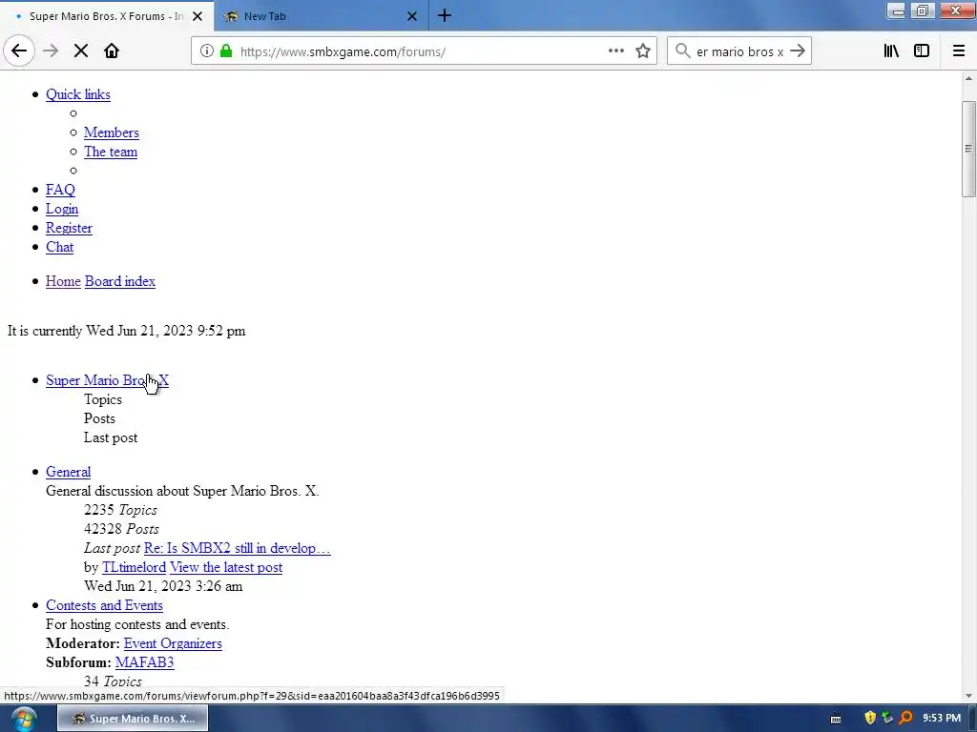977x732 pixels.
Task: Click the green secure padlock icon
Action: 226,51
